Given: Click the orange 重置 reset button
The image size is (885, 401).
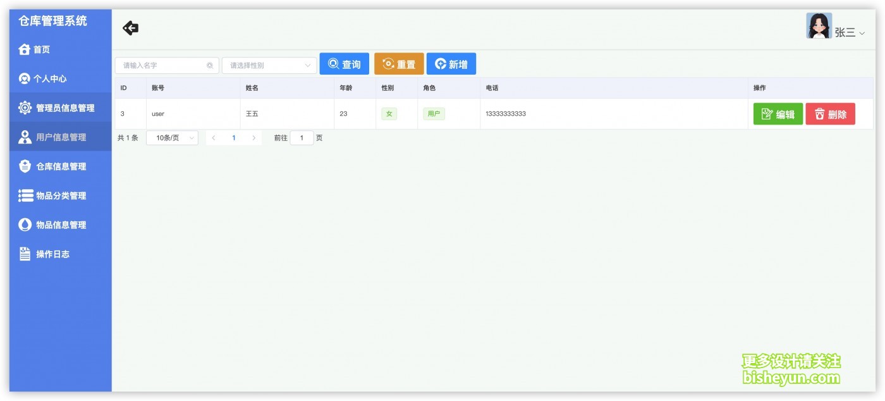Looking at the screenshot, I should click(x=399, y=64).
